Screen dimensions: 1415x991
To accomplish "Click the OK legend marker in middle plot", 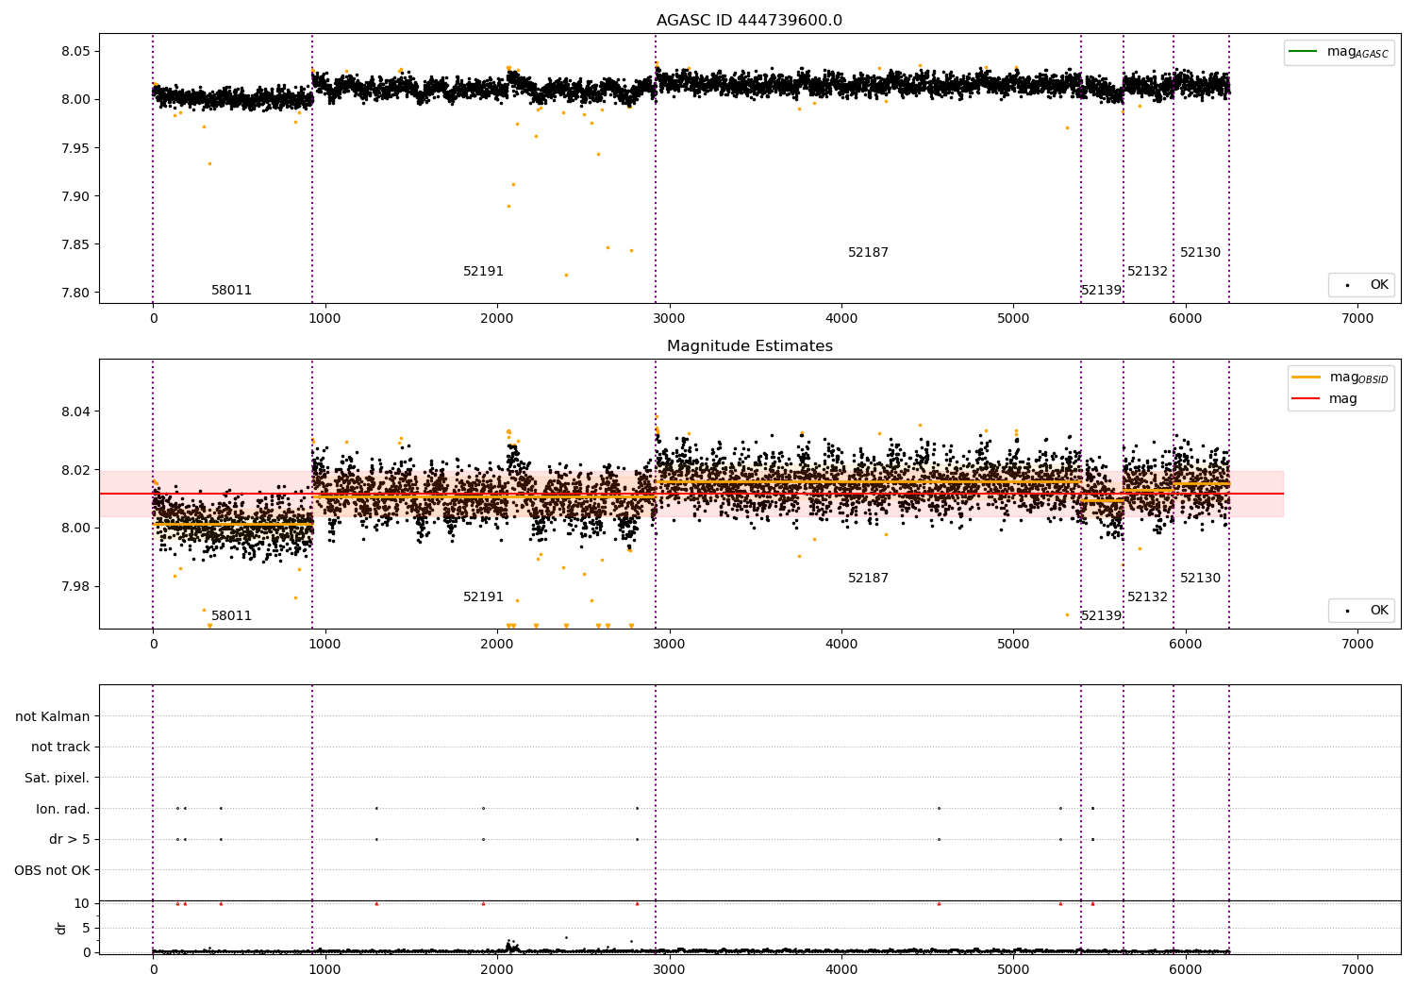I will (x=1347, y=611).
